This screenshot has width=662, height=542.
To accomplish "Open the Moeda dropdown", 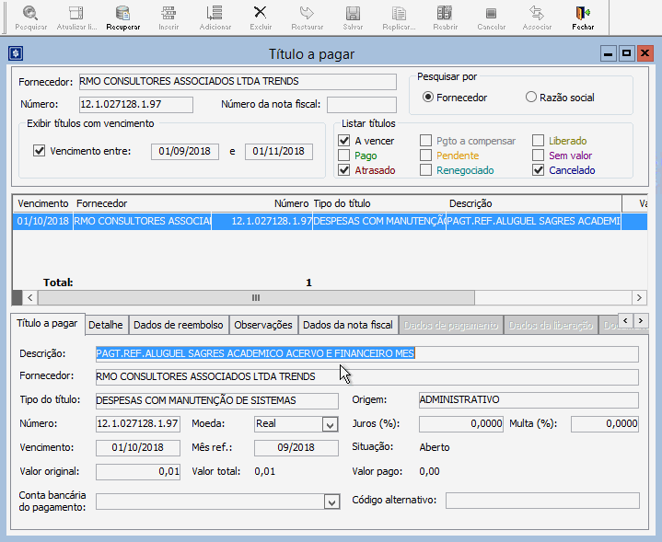I will pos(331,424).
